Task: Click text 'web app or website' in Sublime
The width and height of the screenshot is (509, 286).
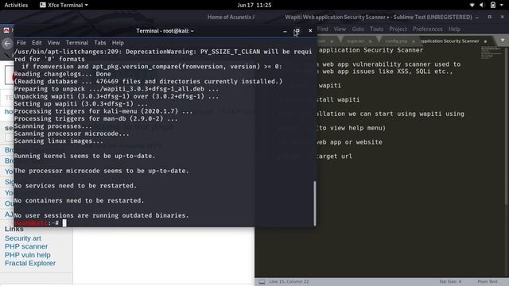Action: click(x=350, y=142)
